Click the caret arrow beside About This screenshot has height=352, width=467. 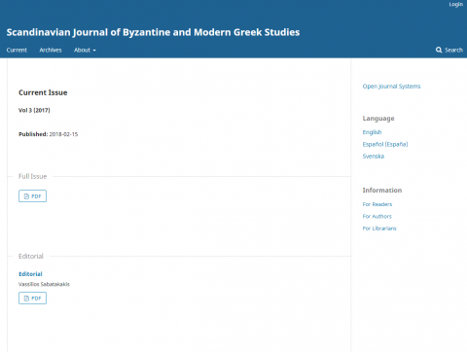pos(94,51)
